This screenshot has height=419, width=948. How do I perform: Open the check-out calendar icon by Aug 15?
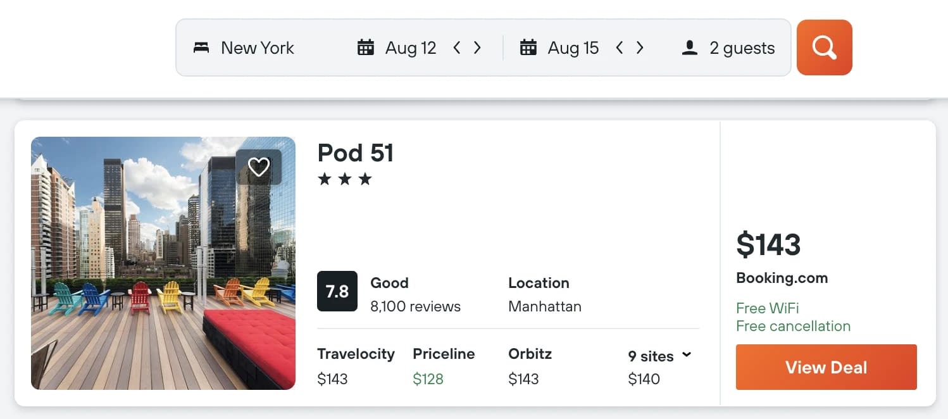(528, 47)
